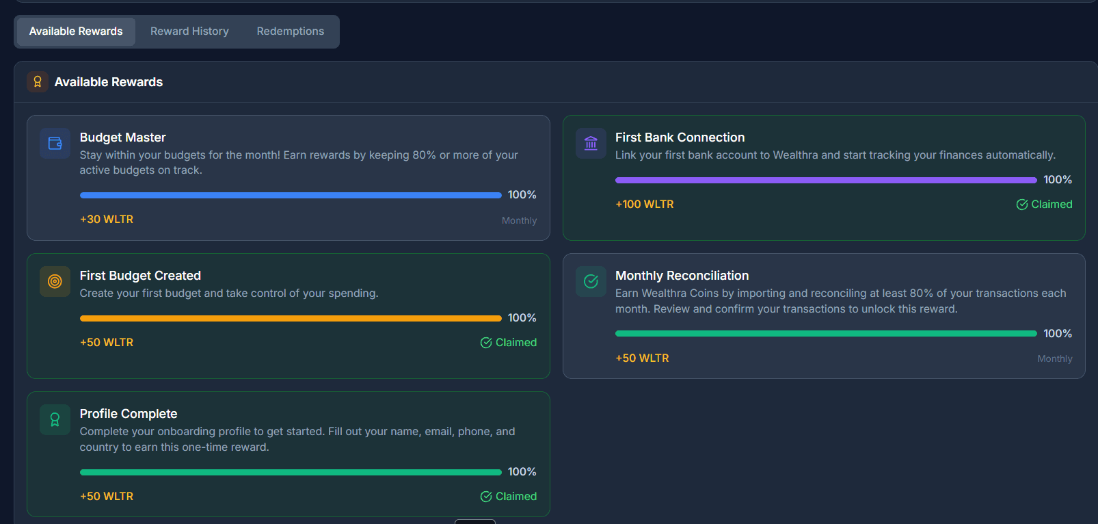Click Claimed text on First Bank Connection card
This screenshot has height=524, width=1098.
[1052, 205]
